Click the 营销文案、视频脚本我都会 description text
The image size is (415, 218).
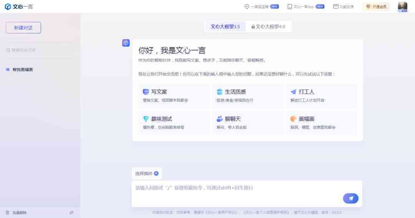click(165, 101)
